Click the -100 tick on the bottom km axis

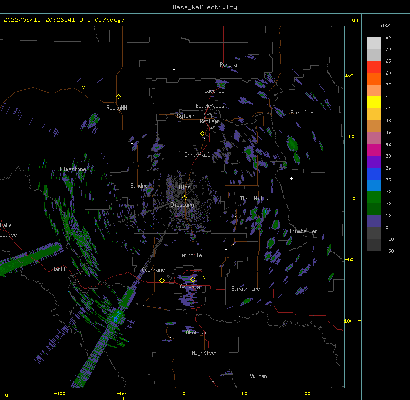[x=59, y=394]
